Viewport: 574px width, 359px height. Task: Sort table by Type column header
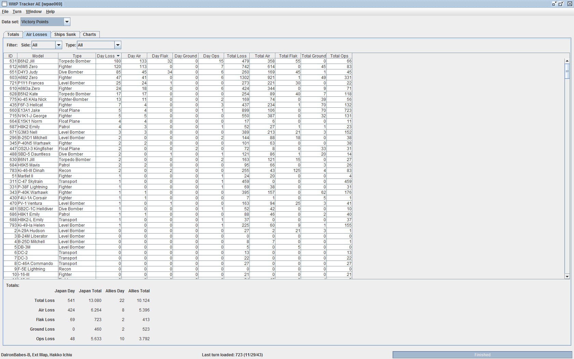77,56
